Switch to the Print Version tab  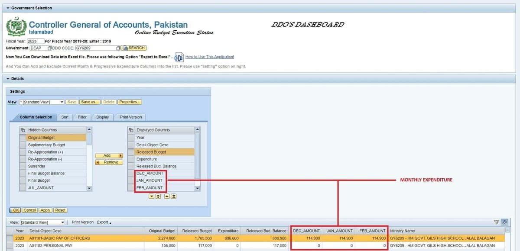[130, 117]
